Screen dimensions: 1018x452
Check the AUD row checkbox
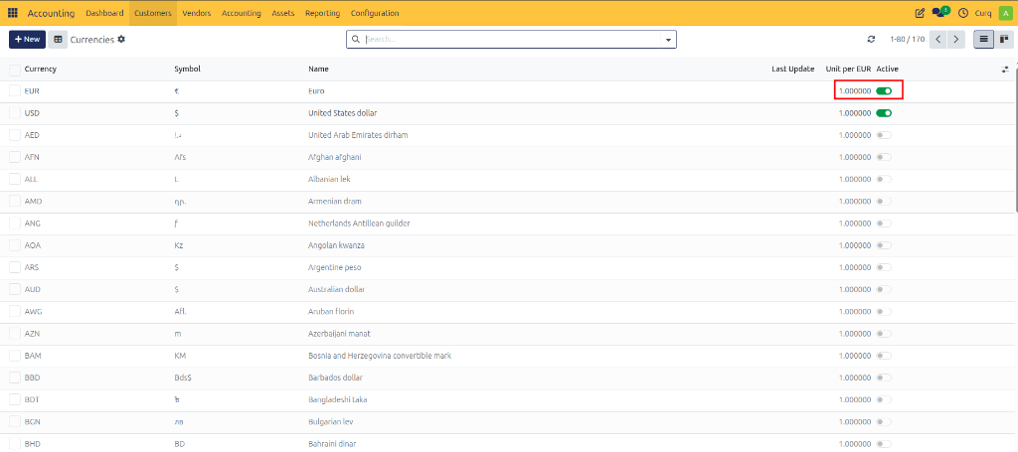click(14, 290)
